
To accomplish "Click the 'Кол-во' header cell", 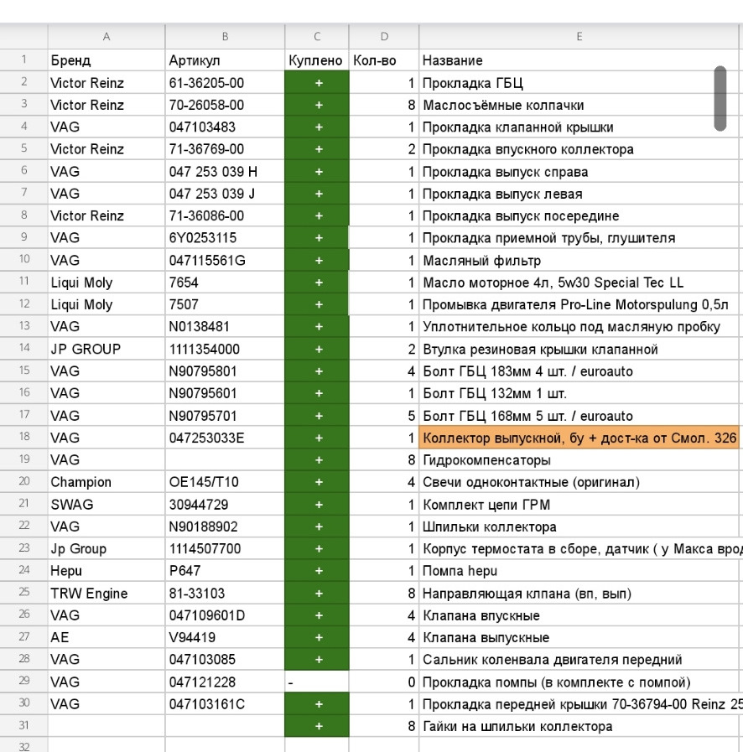I will pyautogui.click(x=384, y=60).
